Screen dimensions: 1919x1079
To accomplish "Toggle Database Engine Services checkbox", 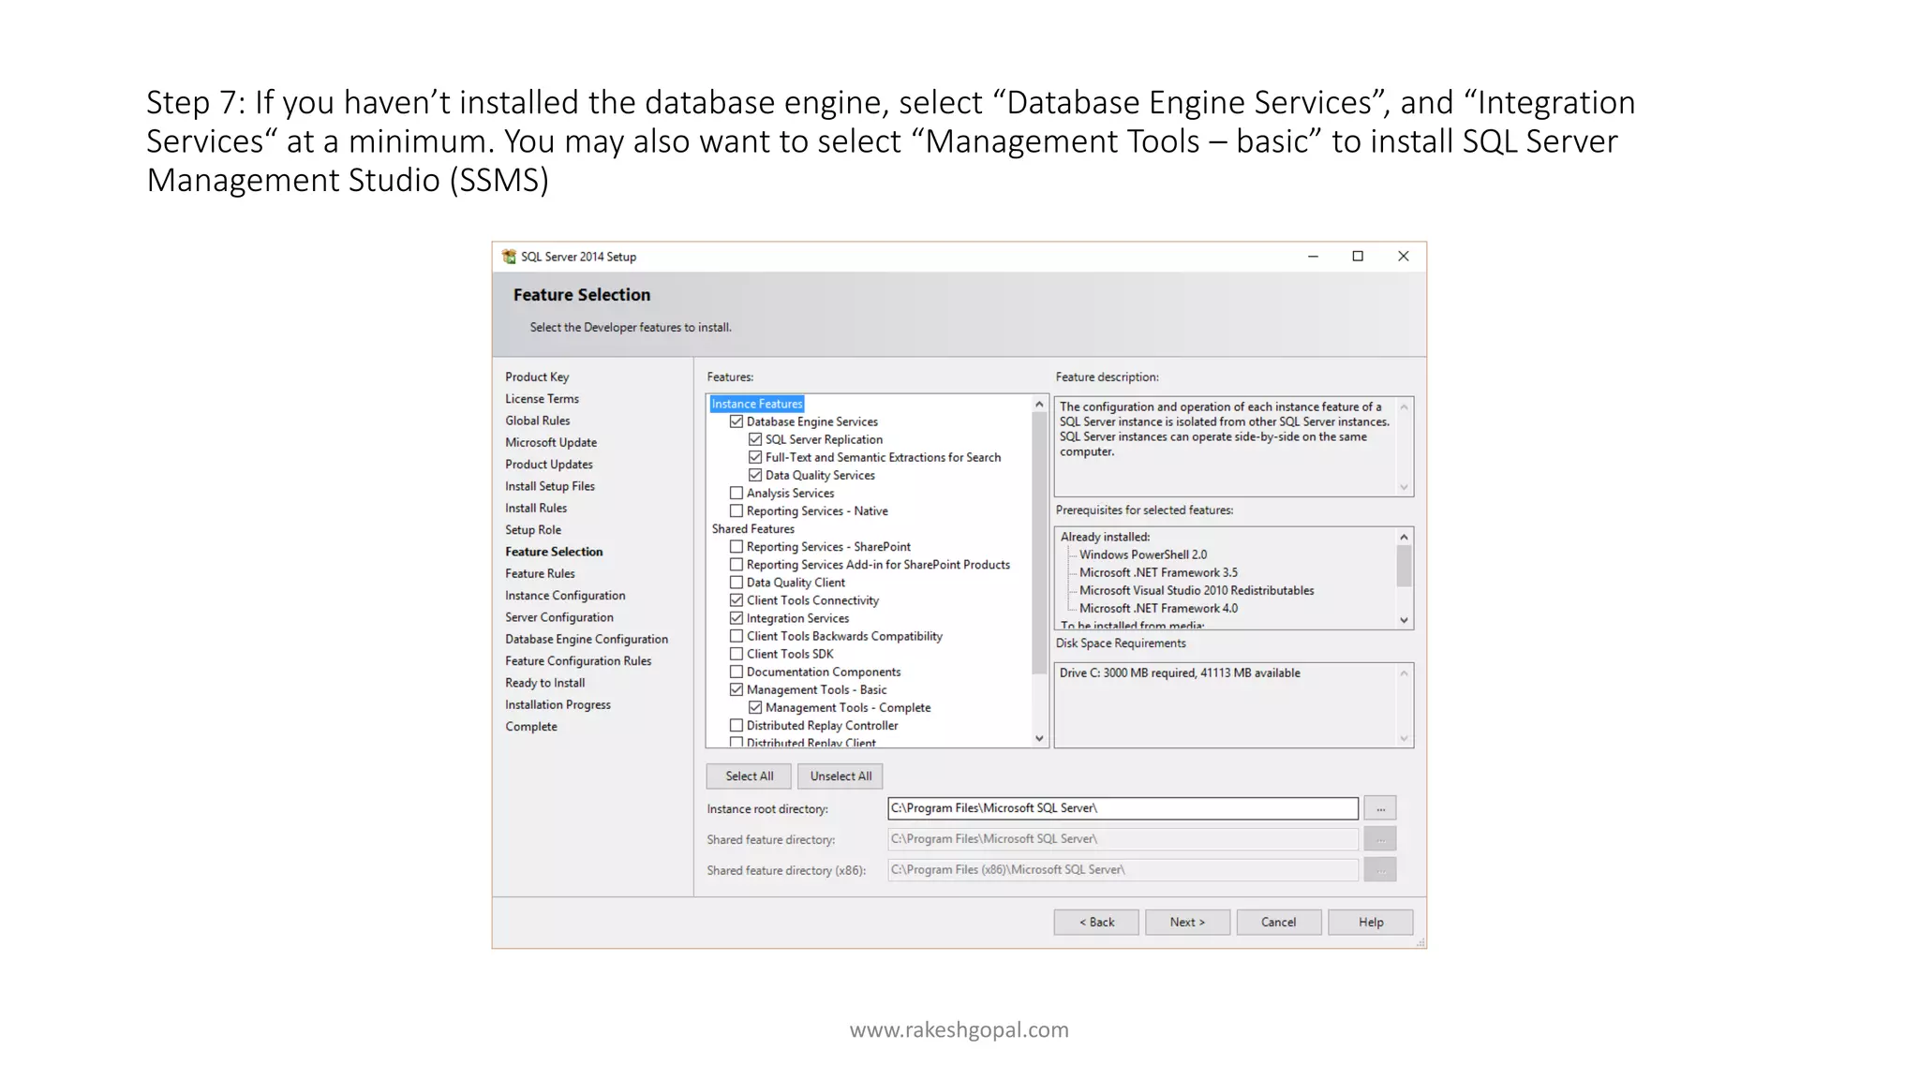I will click(x=736, y=421).
